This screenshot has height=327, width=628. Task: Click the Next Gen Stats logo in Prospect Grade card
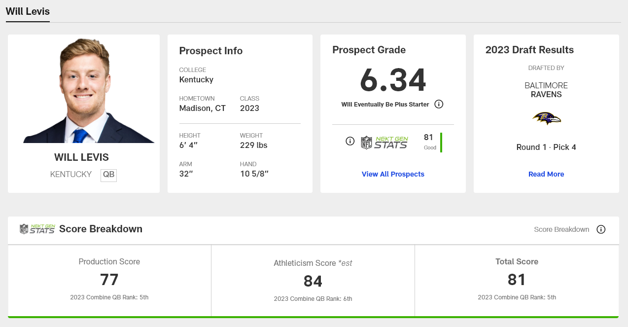click(x=384, y=142)
